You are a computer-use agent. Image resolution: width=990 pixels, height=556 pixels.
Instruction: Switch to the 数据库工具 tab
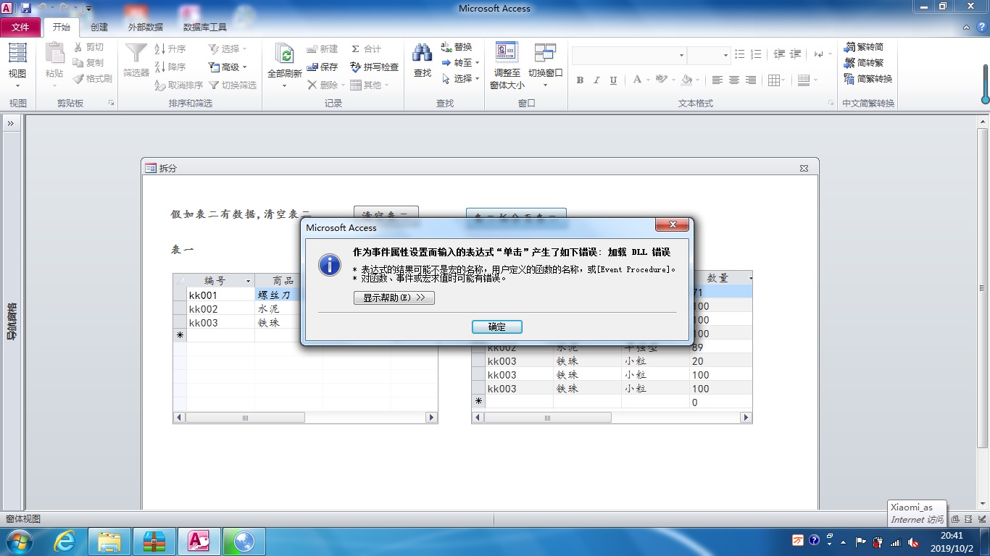pos(205,28)
